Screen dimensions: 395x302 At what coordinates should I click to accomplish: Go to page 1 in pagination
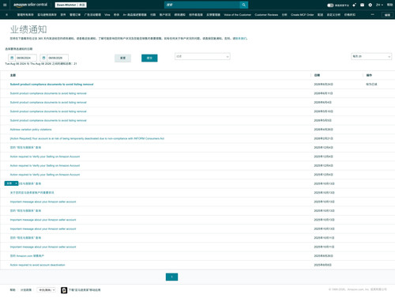[x=171, y=277]
